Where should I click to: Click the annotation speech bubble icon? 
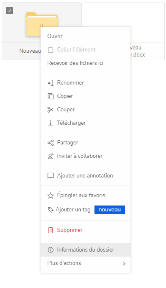pos(51,176)
